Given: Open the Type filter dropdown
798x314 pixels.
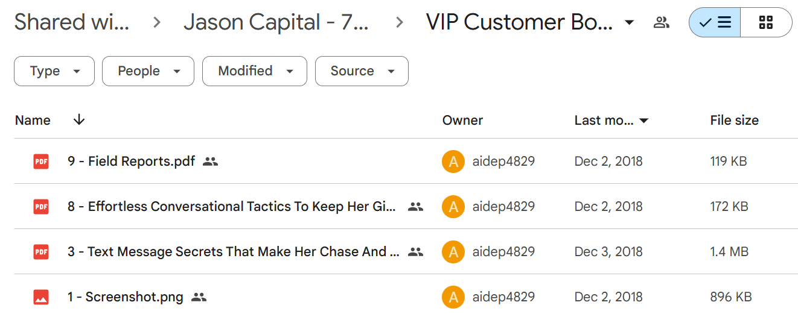Looking at the screenshot, I should (x=54, y=71).
